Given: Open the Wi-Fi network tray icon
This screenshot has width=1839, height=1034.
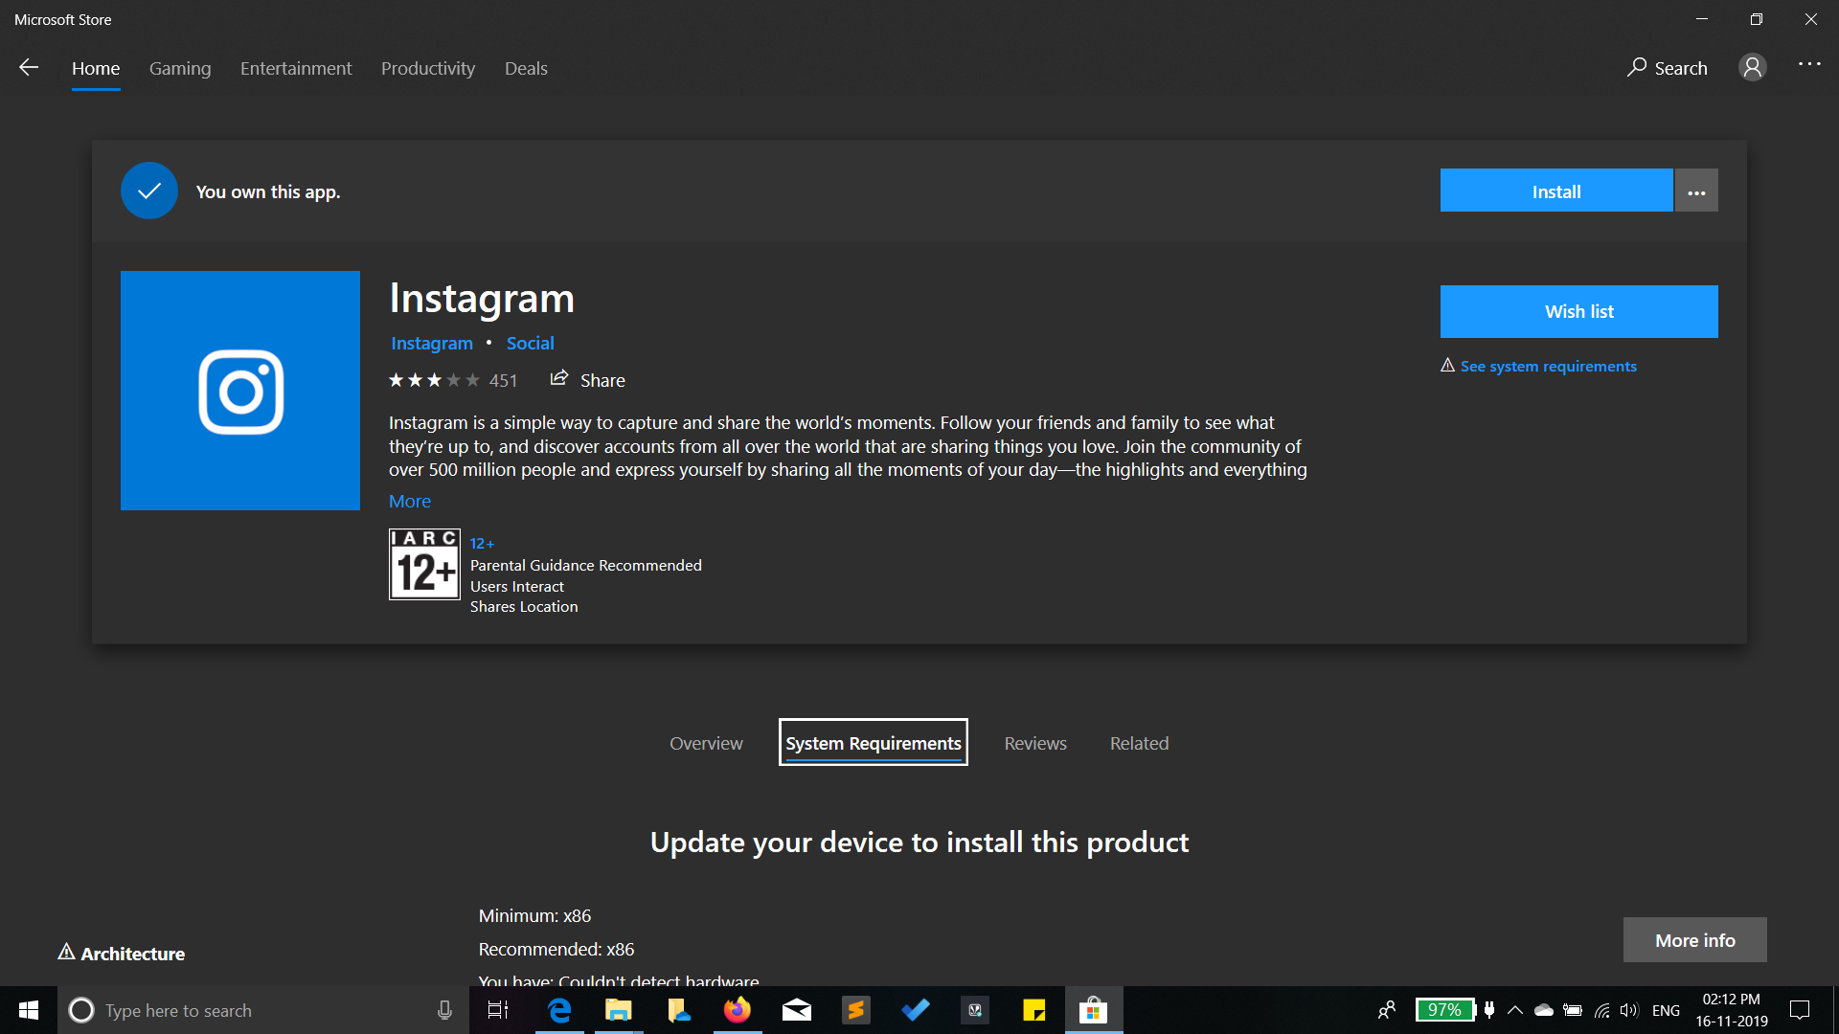Looking at the screenshot, I should point(1601,1010).
